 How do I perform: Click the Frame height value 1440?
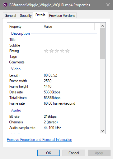48,87
